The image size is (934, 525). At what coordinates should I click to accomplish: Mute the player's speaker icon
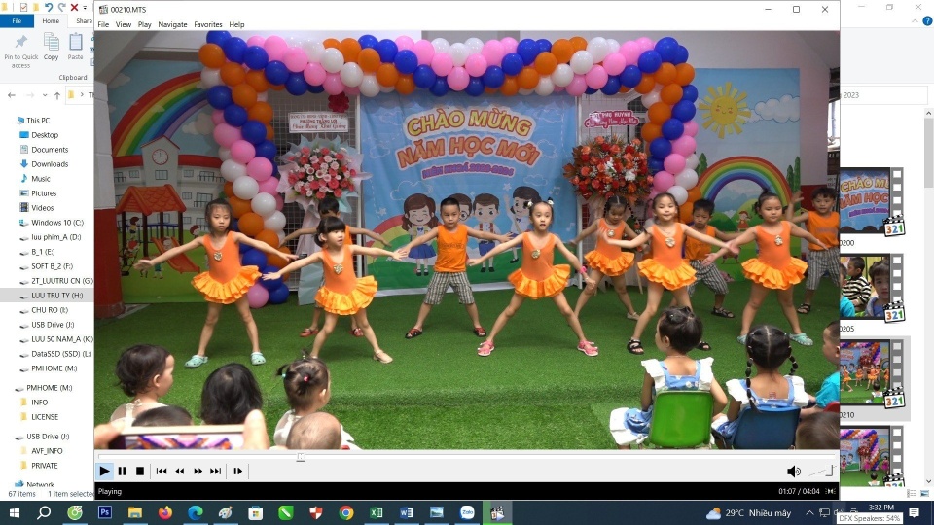pos(794,472)
